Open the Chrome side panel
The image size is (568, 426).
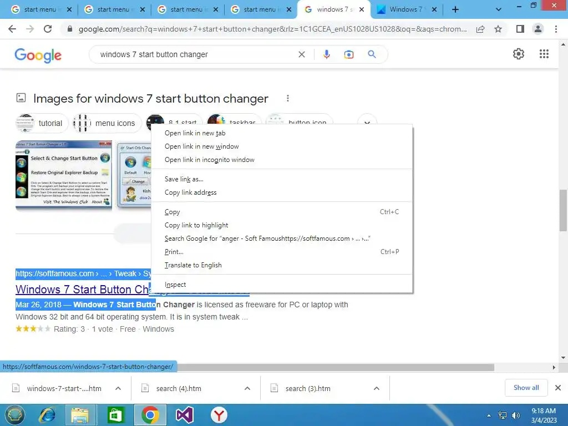pos(520,29)
